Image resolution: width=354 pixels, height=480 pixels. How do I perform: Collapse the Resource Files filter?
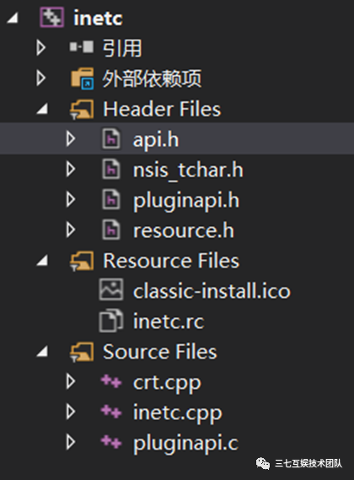42,261
